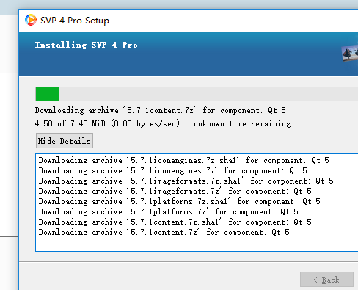This screenshot has height=290, width=358.
Task: Select the platforms.7z.sha1 log line
Action: 180,201
